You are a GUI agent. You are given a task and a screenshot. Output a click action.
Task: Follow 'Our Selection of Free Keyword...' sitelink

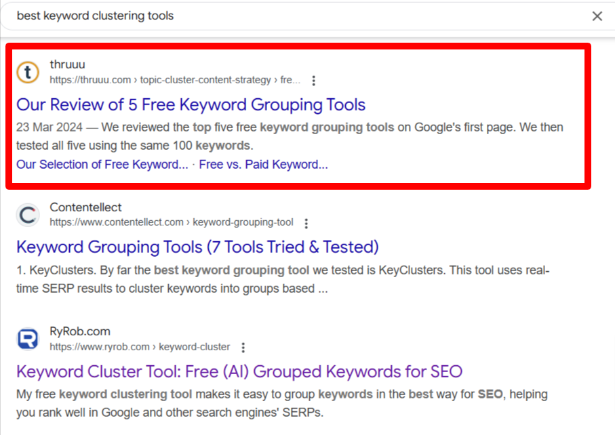(102, 164)
